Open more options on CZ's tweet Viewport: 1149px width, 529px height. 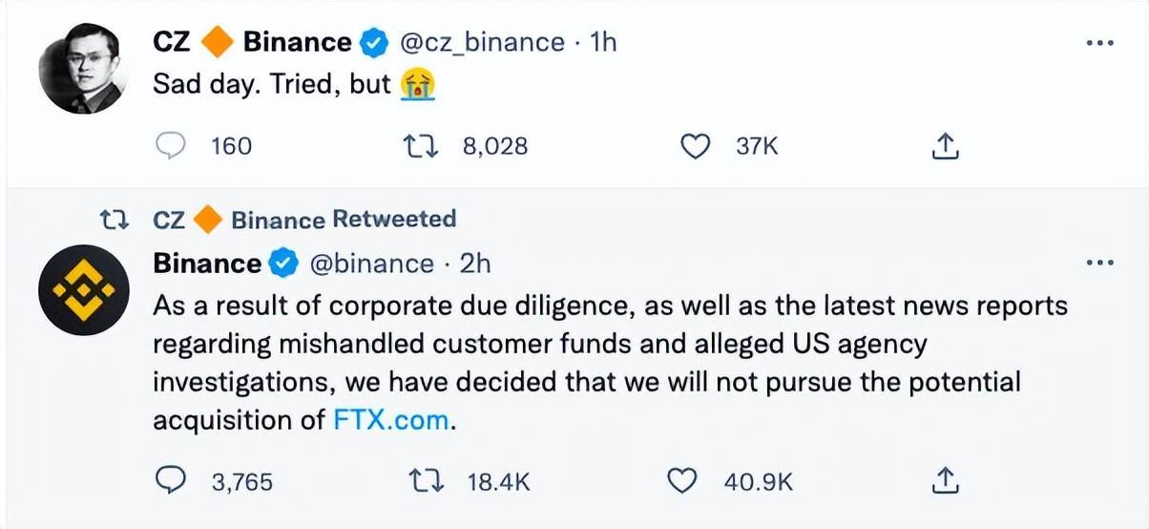[1100, 44]
